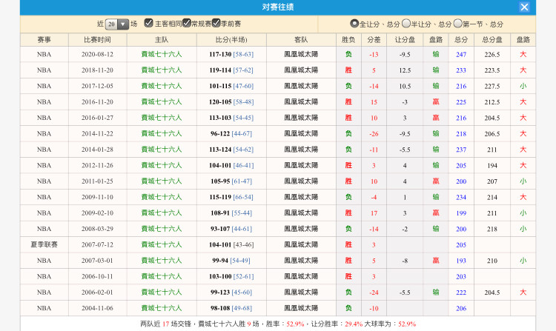
Task: Open home team link in 2016-11-20 row
Action: coord(162,102)
